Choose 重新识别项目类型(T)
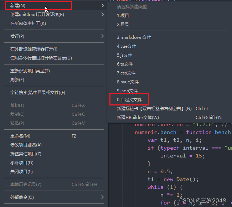Screen dimensions: 232x207 point(54,71)
